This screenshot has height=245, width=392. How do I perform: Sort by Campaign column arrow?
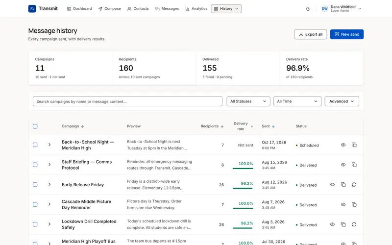click(82, 126)
